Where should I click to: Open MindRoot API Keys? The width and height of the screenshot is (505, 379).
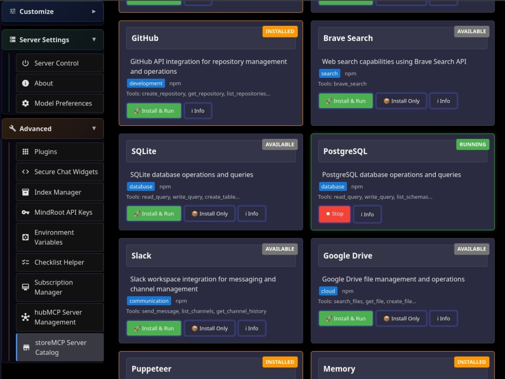(x=60, y=212)
